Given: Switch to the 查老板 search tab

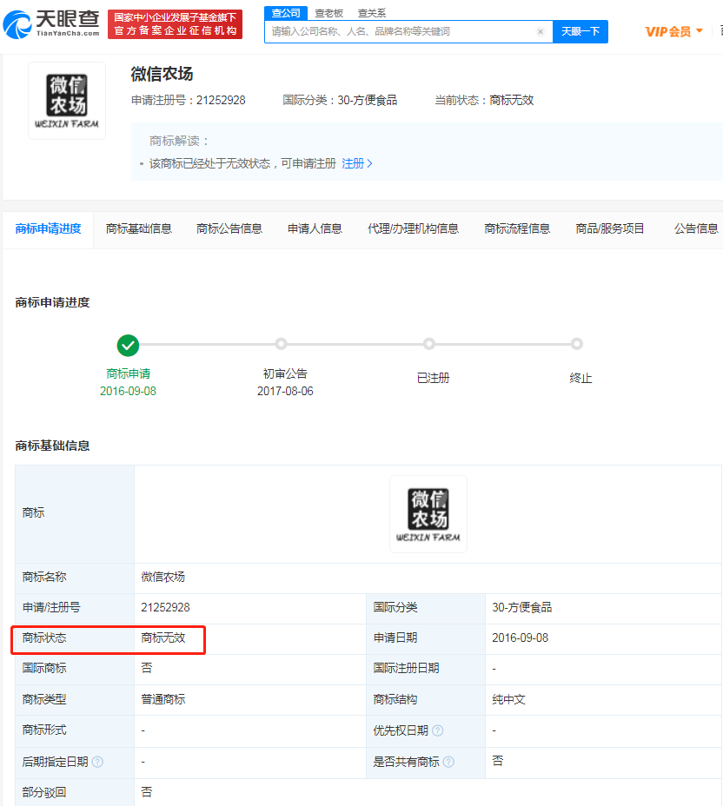Looking at the screenshot, I should tap(329, 13).
